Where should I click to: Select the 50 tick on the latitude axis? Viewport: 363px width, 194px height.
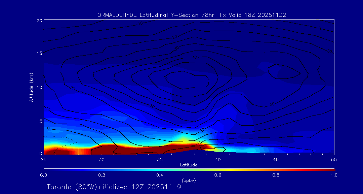(334, 159)
